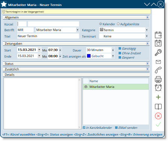
Task: Close the dialog with circled X
Action: pyautogui.click(x=160, y=4)
